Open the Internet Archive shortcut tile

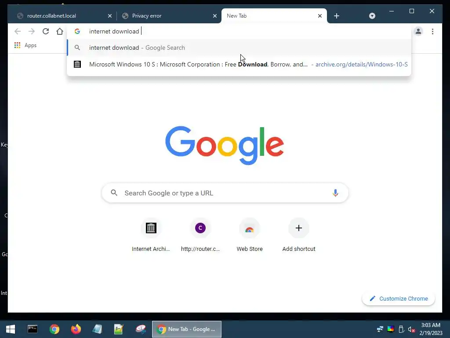coord(151,235)
